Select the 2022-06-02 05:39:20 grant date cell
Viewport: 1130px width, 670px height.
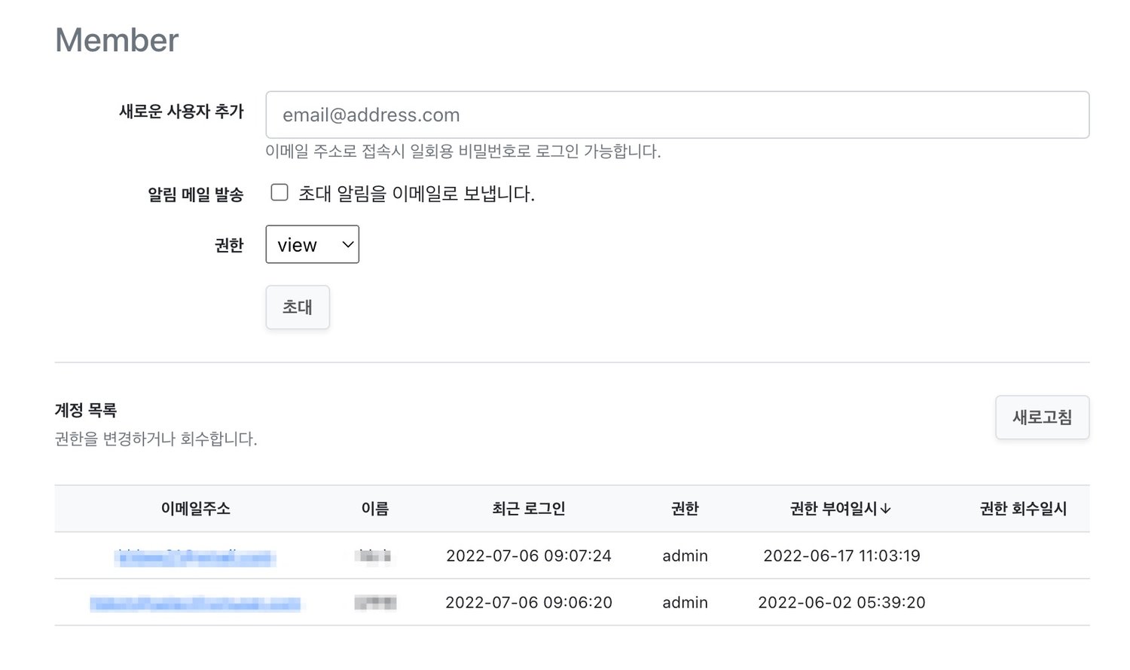click(841, 602)
